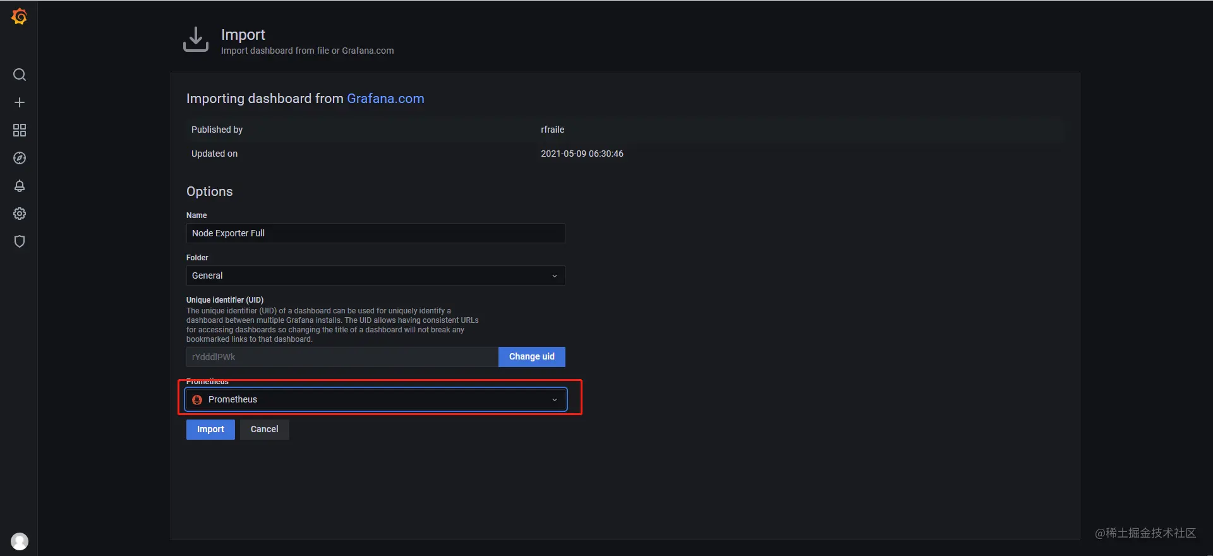Click the Prometheus flame icon in the data source field

[x=197, y=400]
